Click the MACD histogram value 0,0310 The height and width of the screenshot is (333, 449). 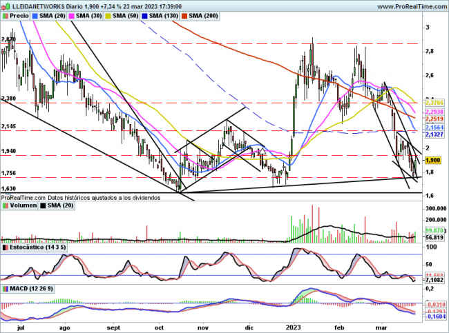pos(436,305)
